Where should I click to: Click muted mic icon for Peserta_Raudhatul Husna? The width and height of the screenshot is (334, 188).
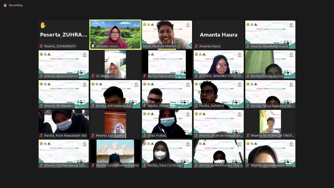[x=248, y=46]
